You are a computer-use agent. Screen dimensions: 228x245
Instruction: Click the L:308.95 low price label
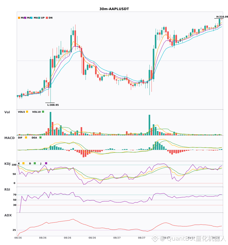point(53,105)
